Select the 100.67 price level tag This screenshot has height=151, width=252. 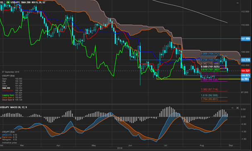245,75
